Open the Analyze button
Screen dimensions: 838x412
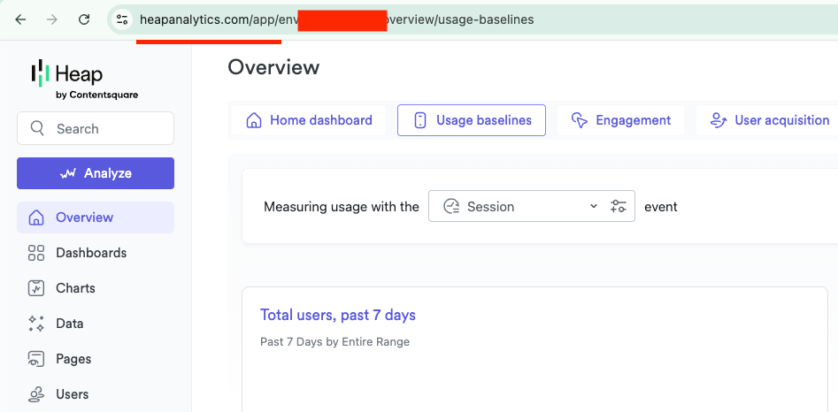coord(96,173)
